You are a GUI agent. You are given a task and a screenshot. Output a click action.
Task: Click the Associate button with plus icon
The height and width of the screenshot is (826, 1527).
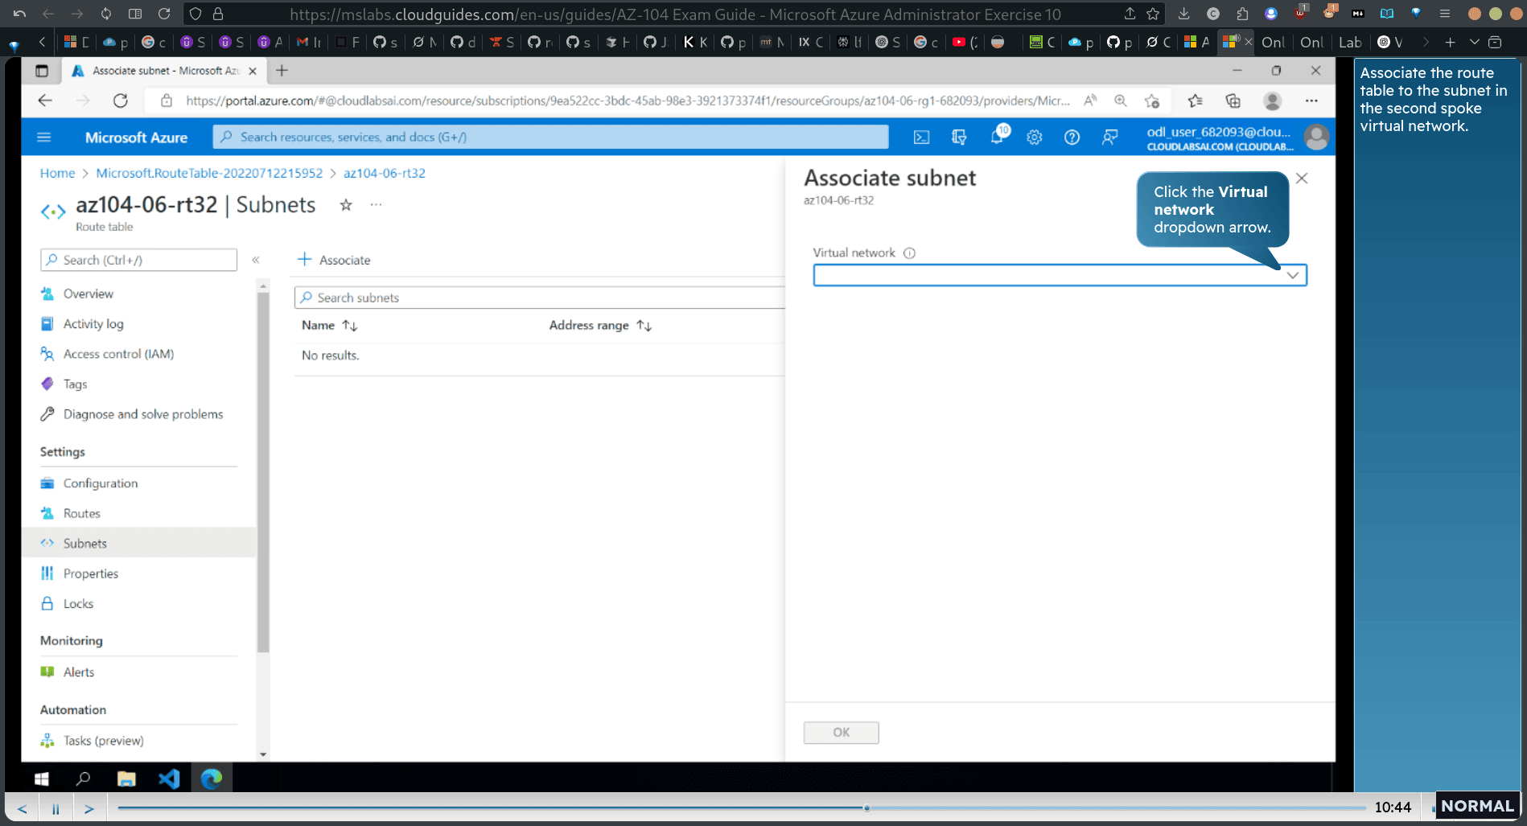click(334, 260)
